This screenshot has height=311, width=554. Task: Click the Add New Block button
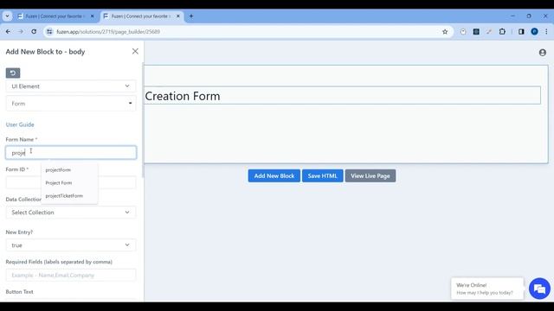(274, 175)
